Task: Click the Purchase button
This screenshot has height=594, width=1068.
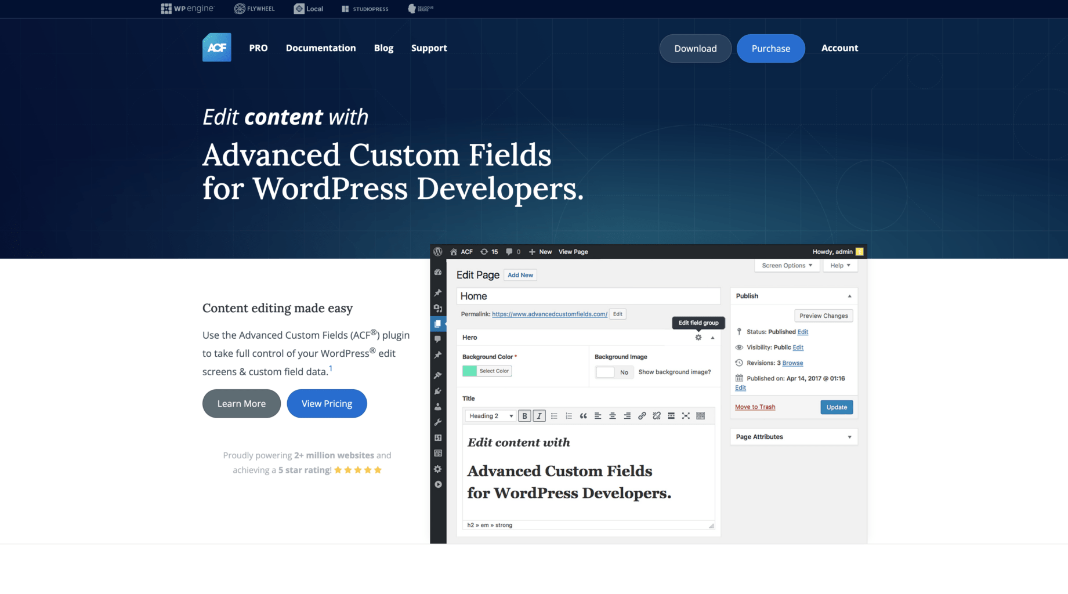Action: click(770, 48)
